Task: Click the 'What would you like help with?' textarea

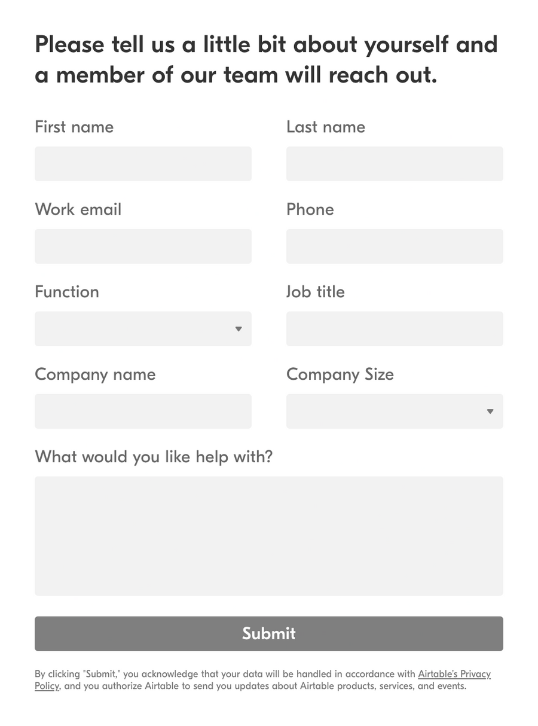Action: click(x=268, y=535)
